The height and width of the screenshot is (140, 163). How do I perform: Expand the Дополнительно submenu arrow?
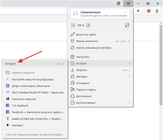coord(129,103)
